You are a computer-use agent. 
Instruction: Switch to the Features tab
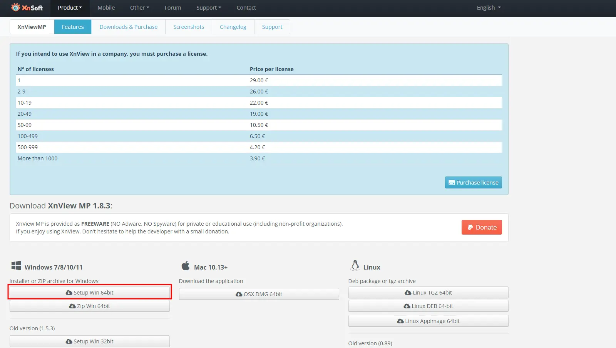click(73, 27)
